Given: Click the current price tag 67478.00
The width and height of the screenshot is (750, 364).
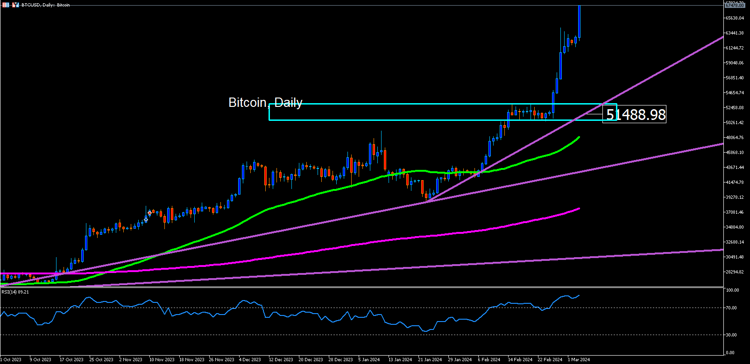Looking at the screenshot, I should (x=735, y=5).
